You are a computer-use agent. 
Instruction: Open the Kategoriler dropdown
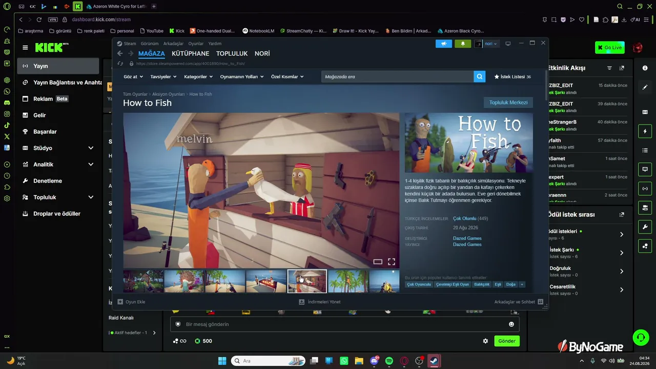click(x=198, y=76)
